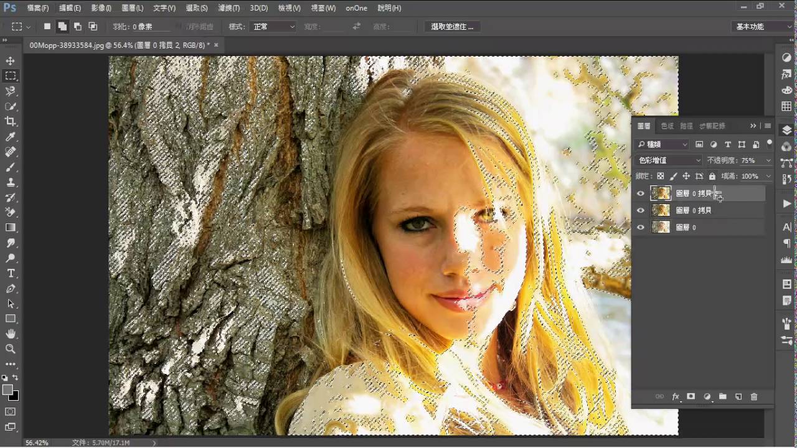Select the Hand tool
This screenshot has width=797, height=448.
(11, 334)
